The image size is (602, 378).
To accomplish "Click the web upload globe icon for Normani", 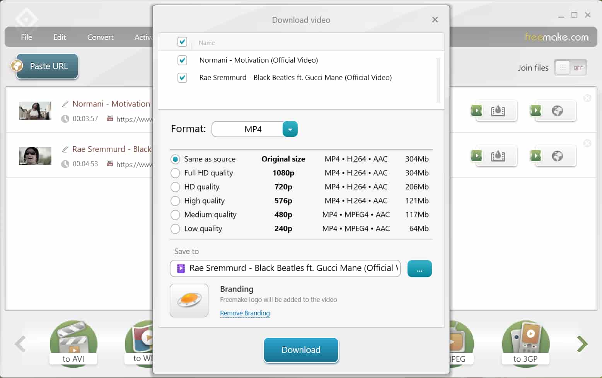I will [557, 111].
